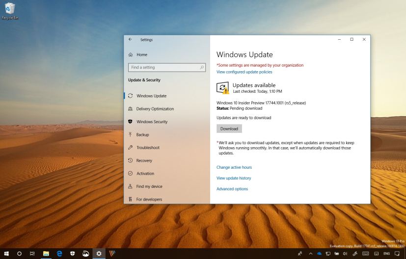Launch Microsoft Edge from the taskbar

coord(59,254)
